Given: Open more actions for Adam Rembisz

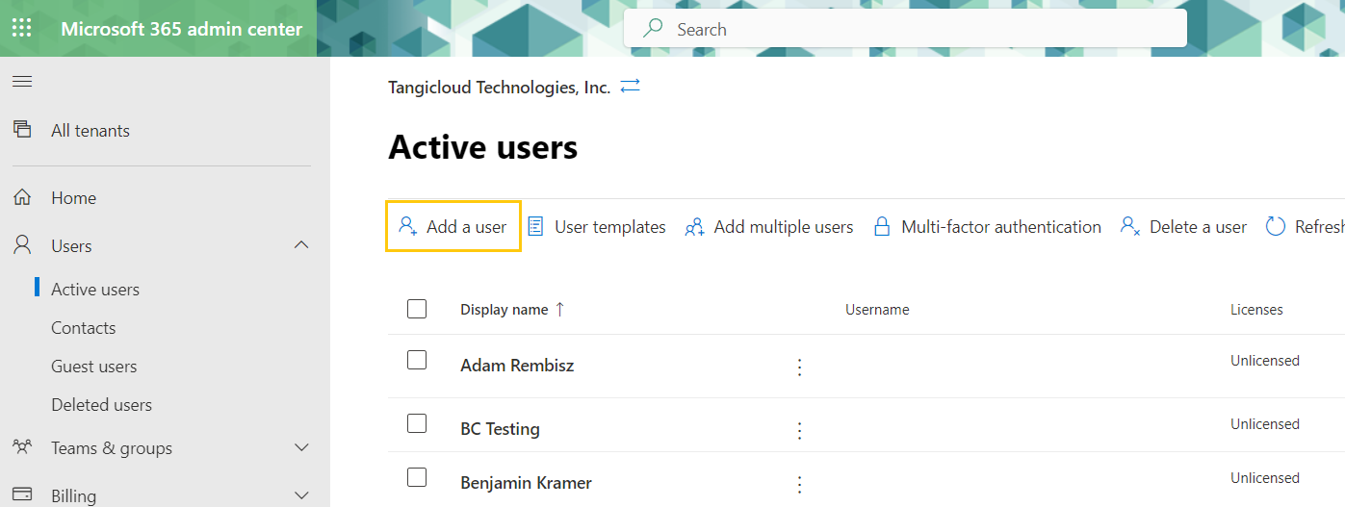Looking at the screenshot, I should pos(799,367).
